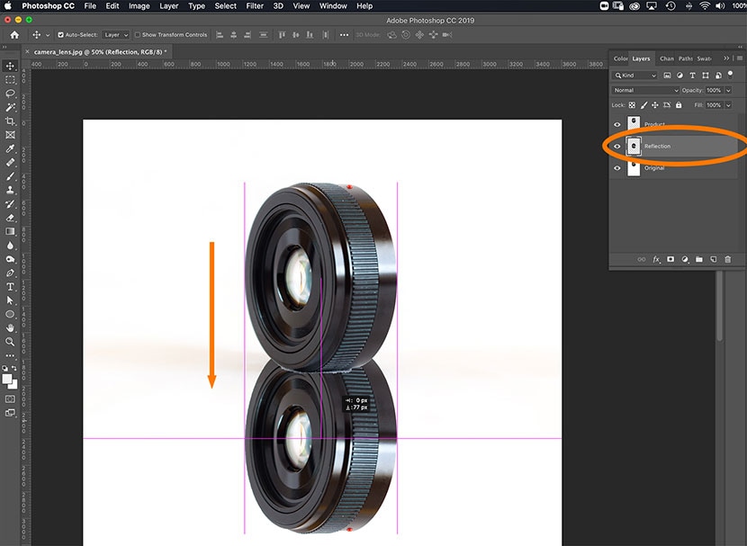Open the Opacity dropdown arrow

(x=726, y=90)
